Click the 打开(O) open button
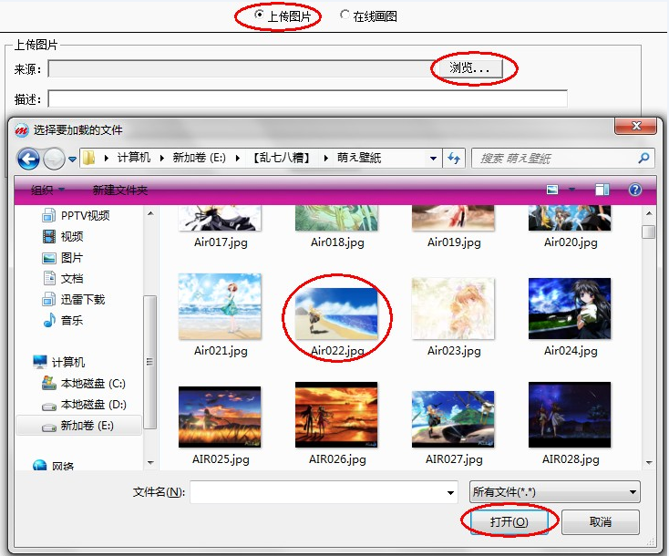The width and height of the screenshot is (669, 556). click(509, 522)
